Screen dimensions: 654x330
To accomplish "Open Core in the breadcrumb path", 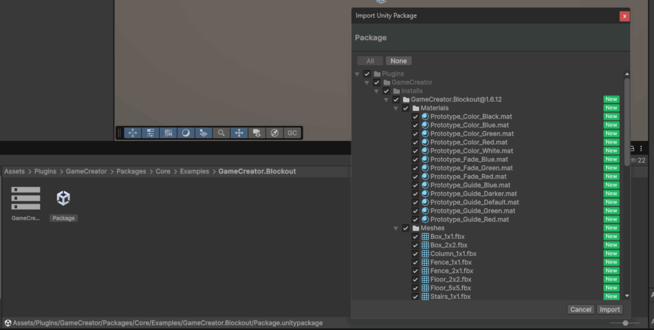I will pos(163,171).
